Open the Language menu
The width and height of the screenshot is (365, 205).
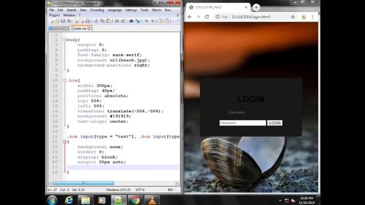pyautogui.click(x=115, y=10)
